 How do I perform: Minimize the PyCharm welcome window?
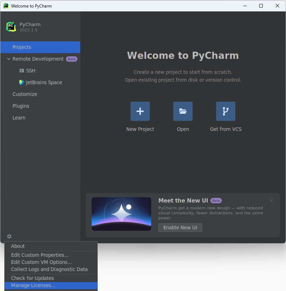tap(245, 6)
